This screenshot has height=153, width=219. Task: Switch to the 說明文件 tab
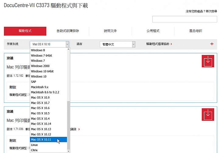[x=110, y=31]
